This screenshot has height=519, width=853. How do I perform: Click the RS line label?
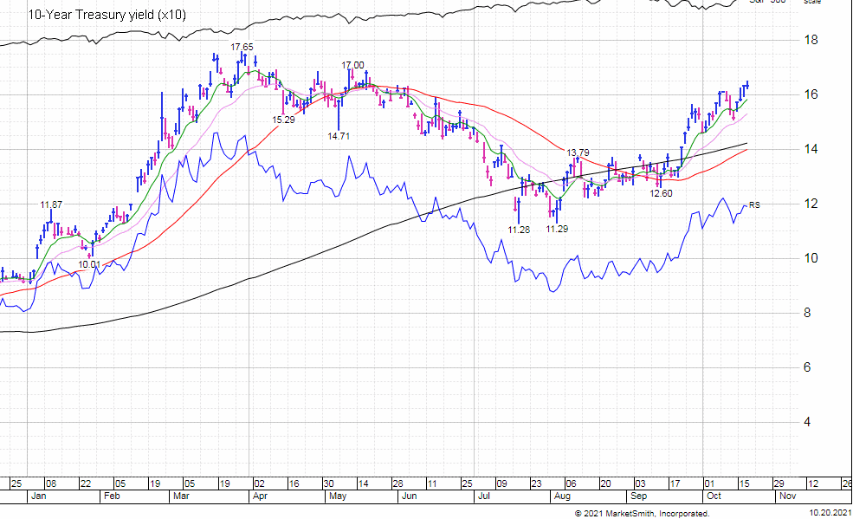754,205
